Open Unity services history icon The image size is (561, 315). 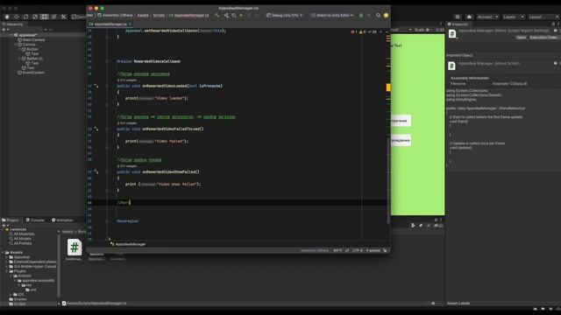pyautogui.click(x=458, y=17)
